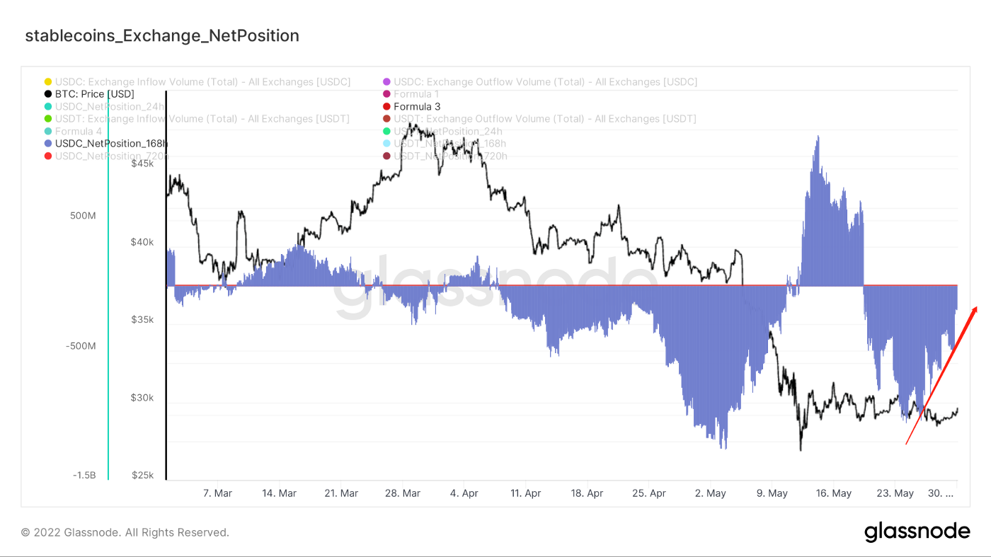The width and height of the screenshot is (991, 557).
Task: Click the yellow USDC Exchange Inflow Volume dot
Action: pyautogui.click(x=48, y=82)
